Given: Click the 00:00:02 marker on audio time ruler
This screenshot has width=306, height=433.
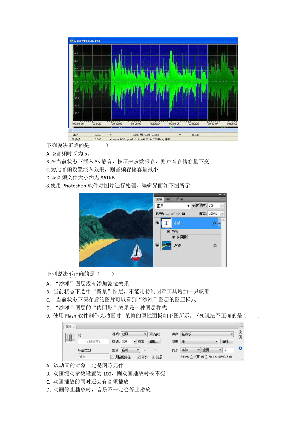Looking at the screenshot, I should coord(117,124).
